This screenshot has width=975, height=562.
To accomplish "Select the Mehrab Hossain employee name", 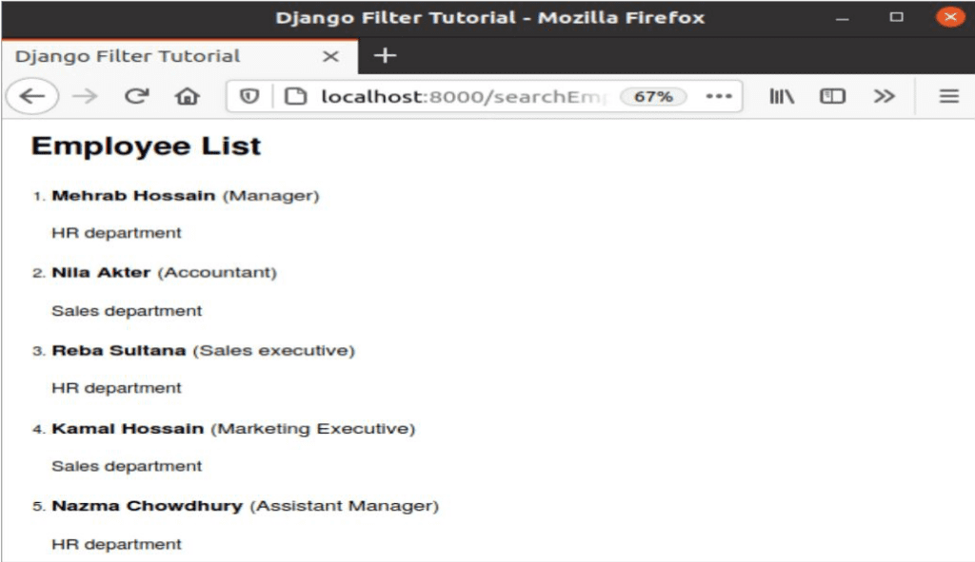I will (133, 196).
